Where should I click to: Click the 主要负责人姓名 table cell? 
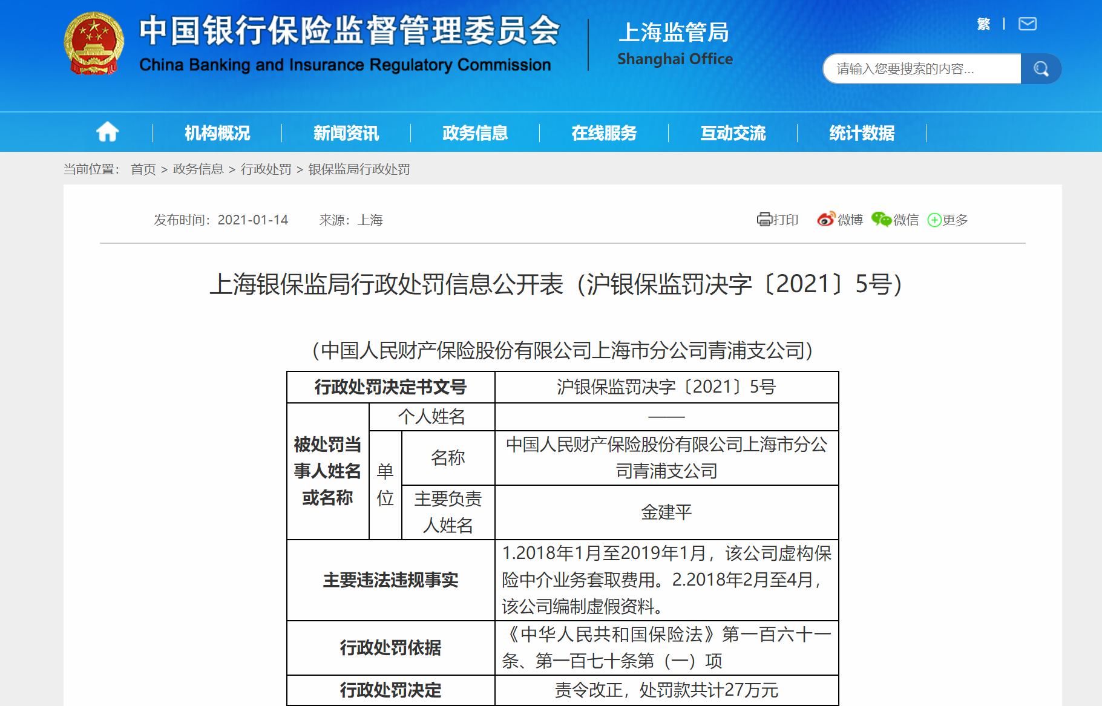[x=448, y=512]
